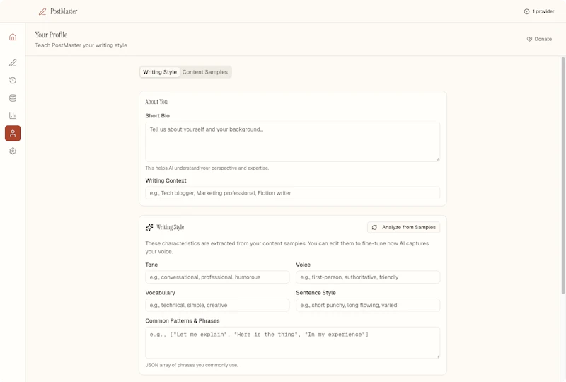This screenshot has width=566, height=382.
Task: Open the Home sidebar icon
Action: tap(13, 37)
